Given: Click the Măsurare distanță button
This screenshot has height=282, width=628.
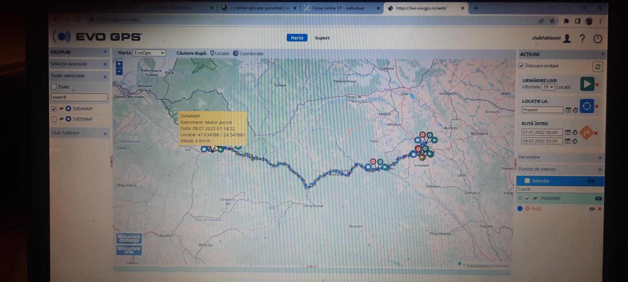Looking at the screenshot, I should pos(129,238).
